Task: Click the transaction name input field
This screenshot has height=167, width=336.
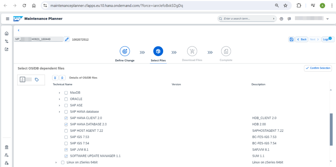Action: 39,39
